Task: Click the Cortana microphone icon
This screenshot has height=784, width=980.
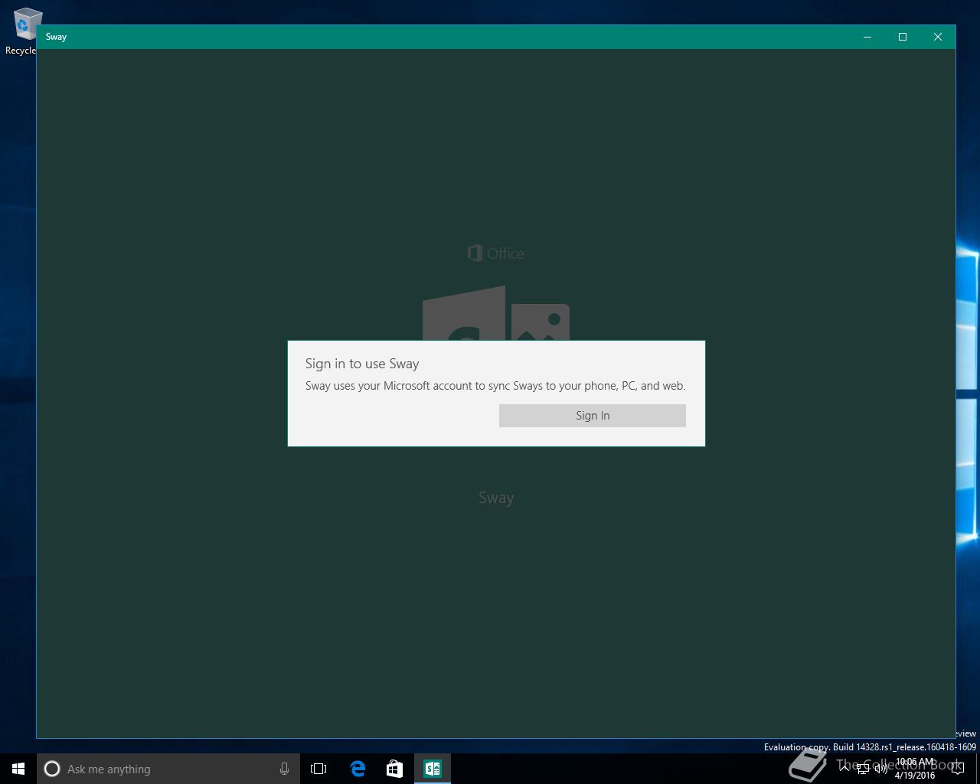Action: [284, 769]
